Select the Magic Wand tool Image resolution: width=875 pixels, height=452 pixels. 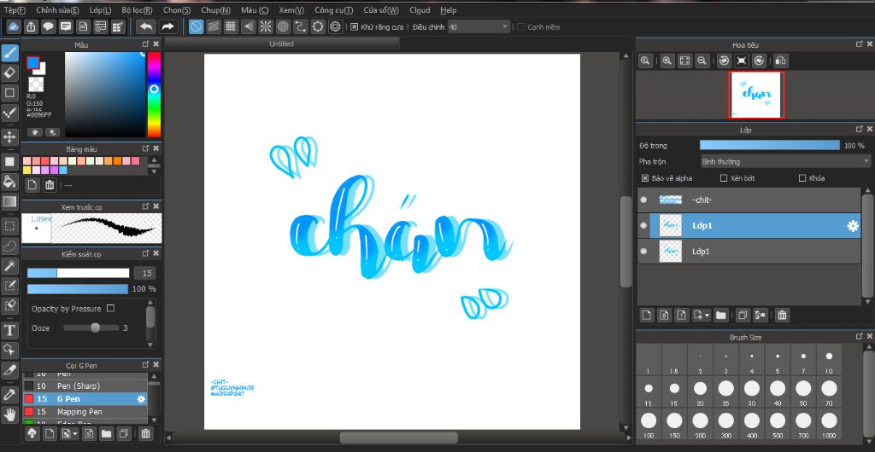pyautogui.click(x=9, y=265)
